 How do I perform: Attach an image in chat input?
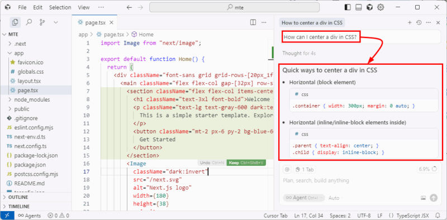coord(424,198)
